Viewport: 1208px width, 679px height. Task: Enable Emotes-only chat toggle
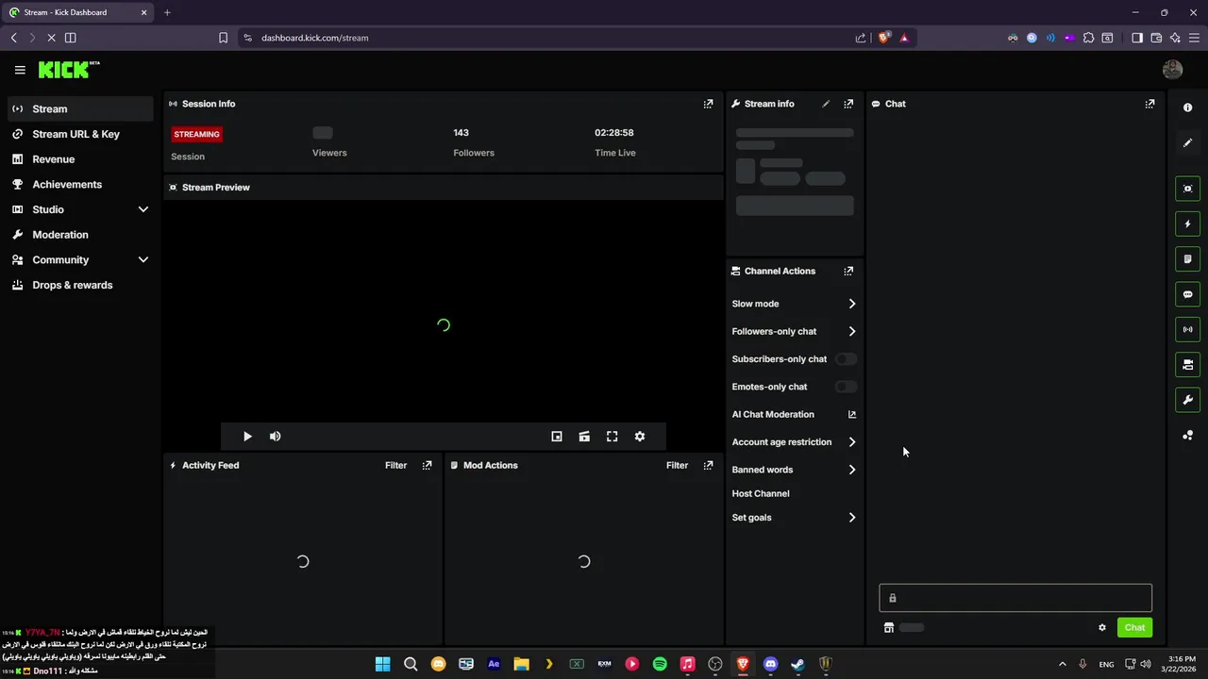point(847,387)
